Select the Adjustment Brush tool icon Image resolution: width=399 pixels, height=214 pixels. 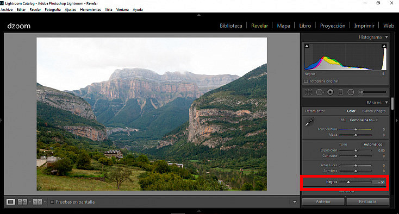(360, 92)
